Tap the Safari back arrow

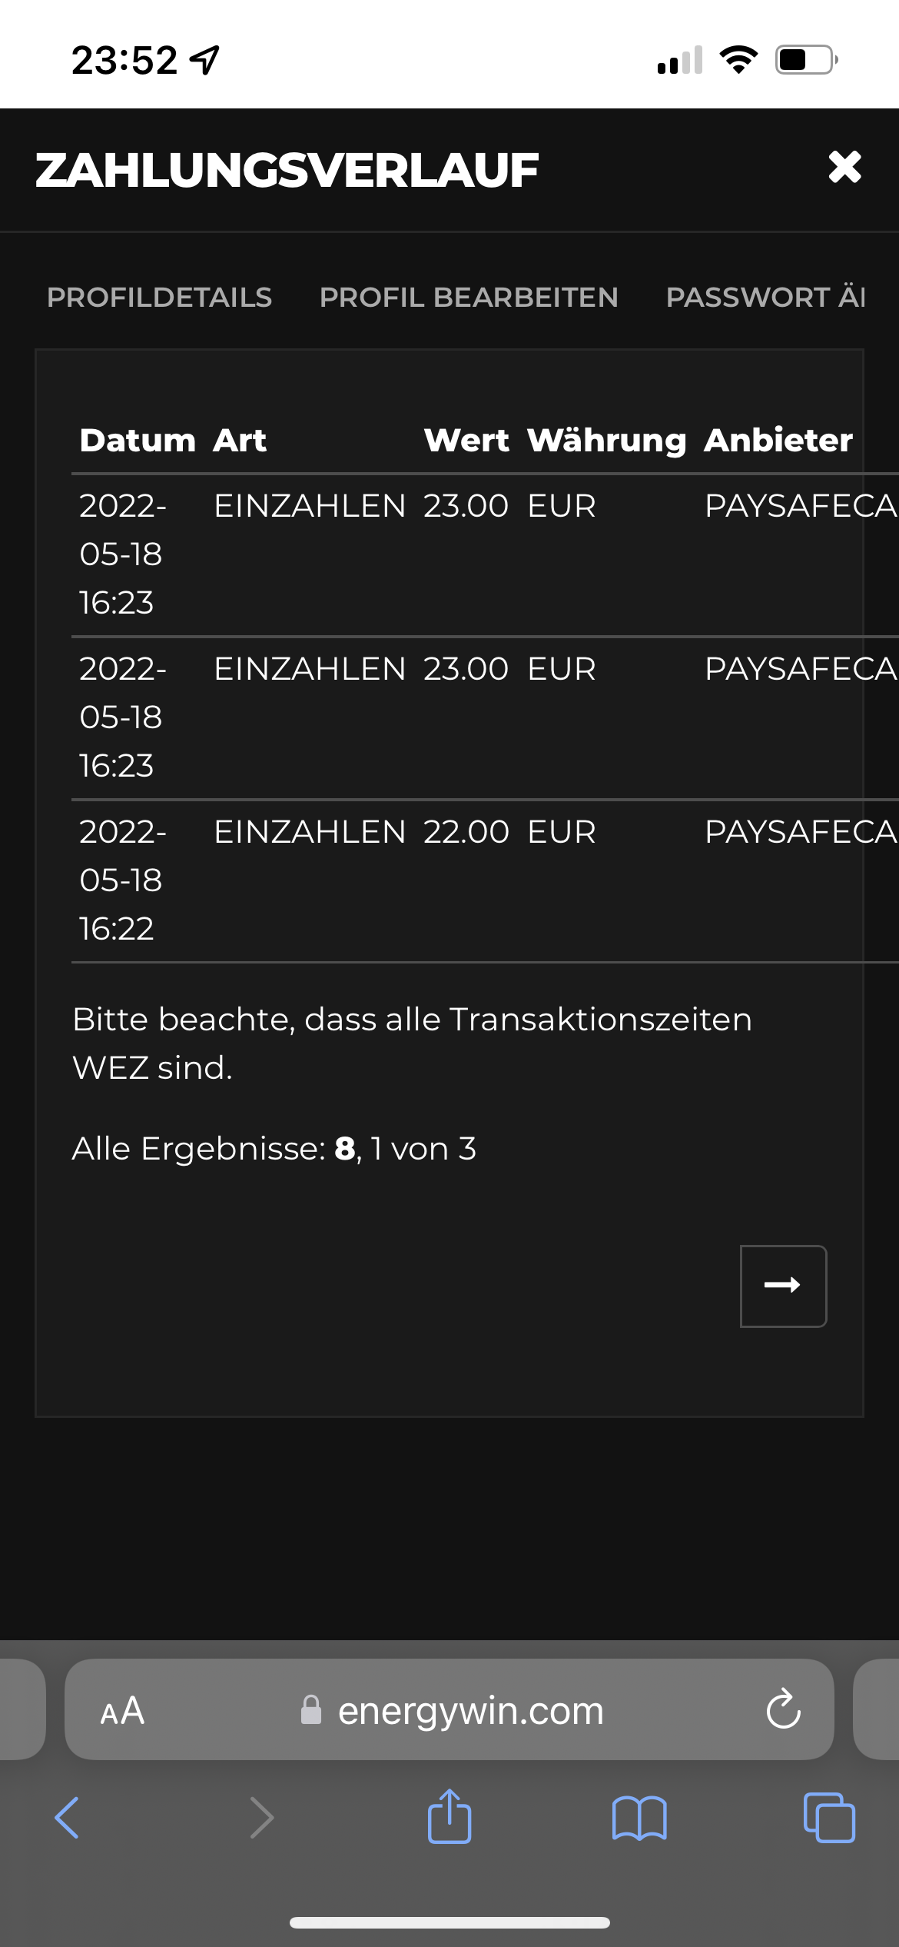click(67, 1818)
